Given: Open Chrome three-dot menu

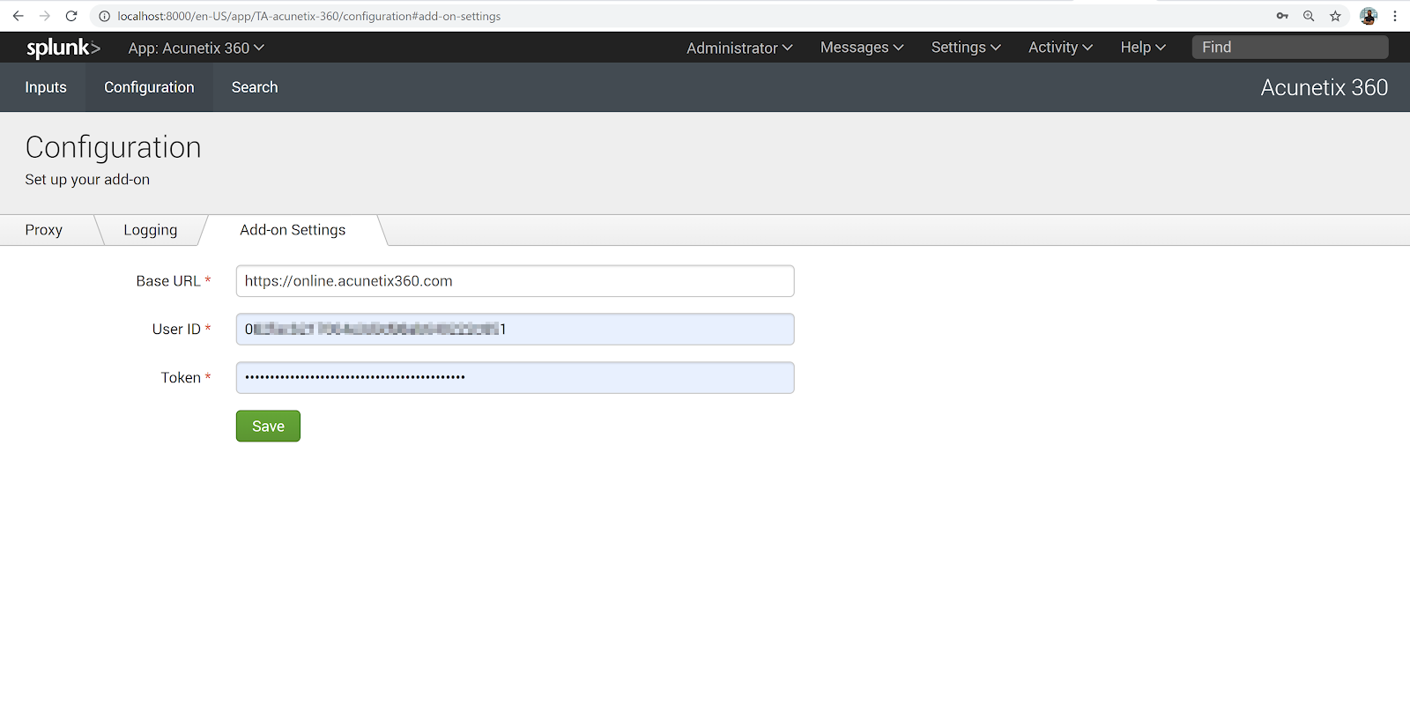Looking at the screenshot, I should (x=1395, y=16).
